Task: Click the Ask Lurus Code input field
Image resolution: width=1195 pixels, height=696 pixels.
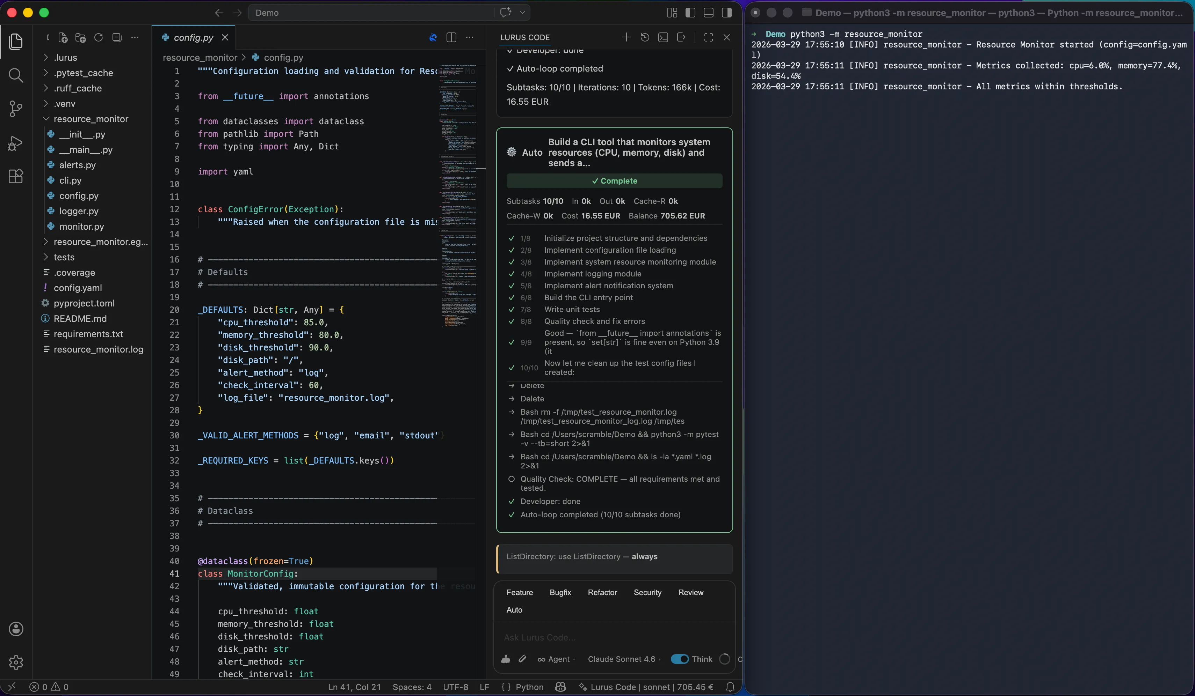Action: (615, 637)
